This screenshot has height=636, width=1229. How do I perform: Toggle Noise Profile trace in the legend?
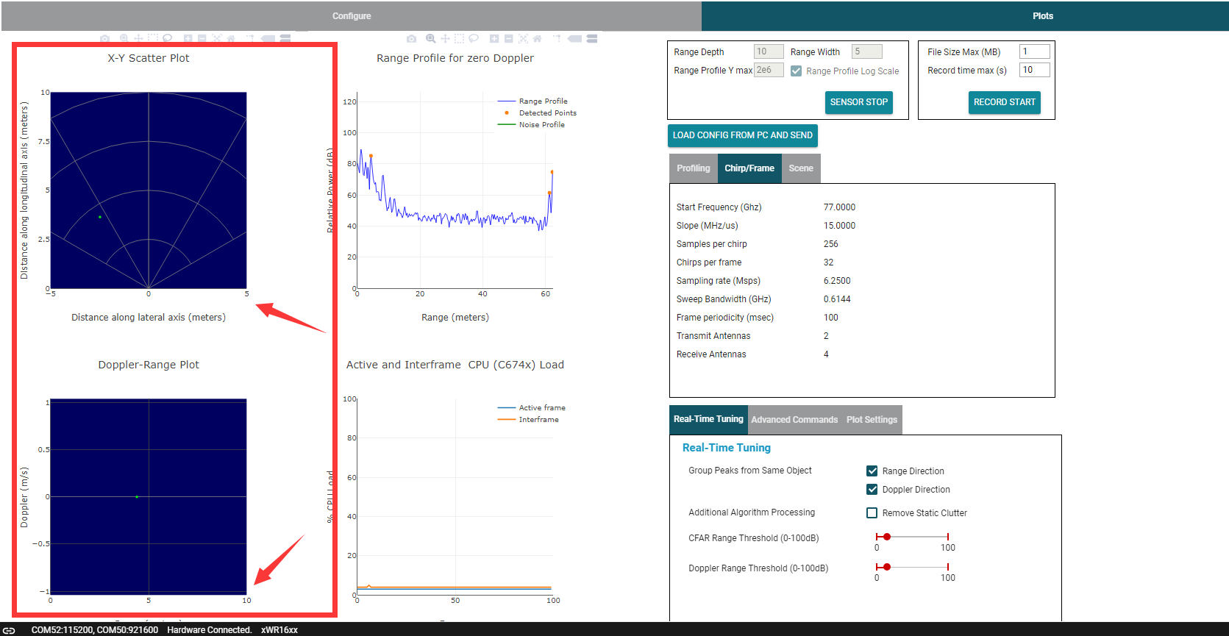pyautogui.click(x=531, y=125)
